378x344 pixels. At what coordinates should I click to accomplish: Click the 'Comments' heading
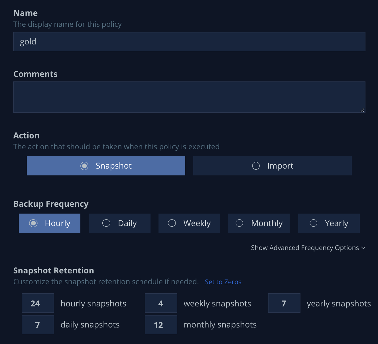click(x=35, y=74)
